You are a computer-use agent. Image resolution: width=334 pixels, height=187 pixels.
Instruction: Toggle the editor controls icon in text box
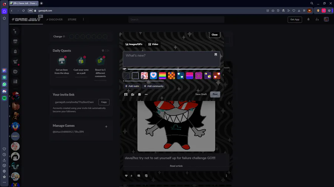pos(216,55)
